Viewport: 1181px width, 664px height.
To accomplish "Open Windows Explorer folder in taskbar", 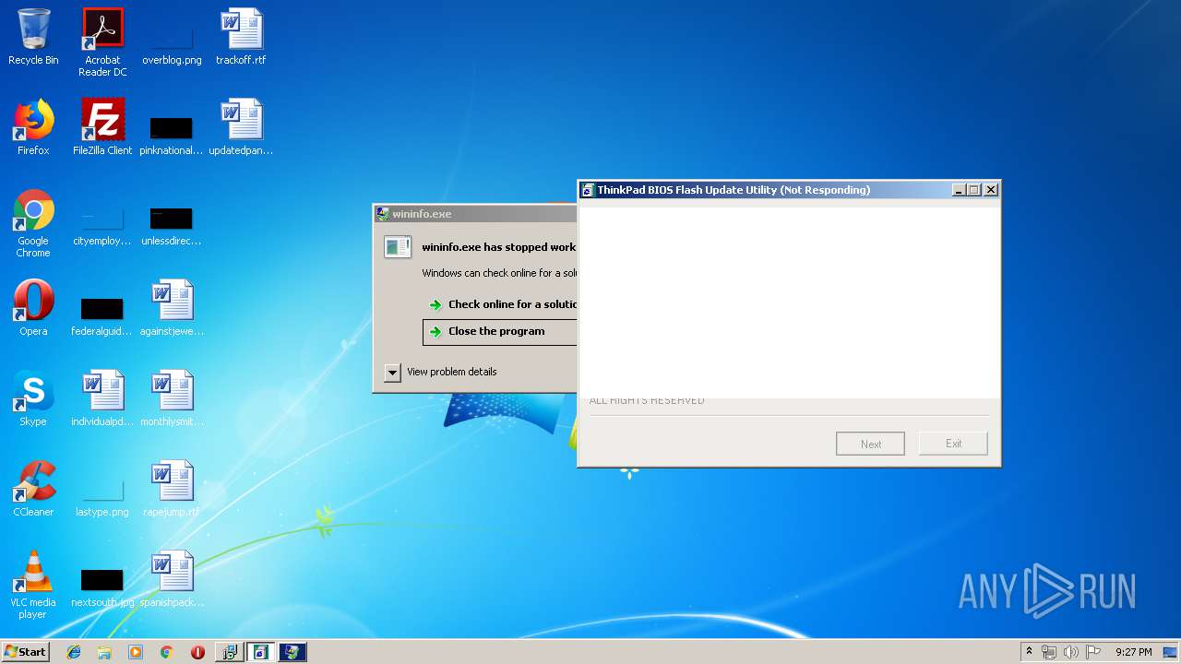I will pyautogui.click(x=104, y=652).
